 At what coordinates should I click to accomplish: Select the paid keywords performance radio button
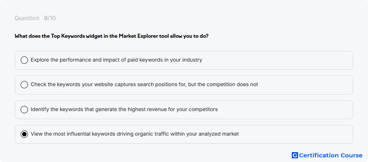[24, 60]
